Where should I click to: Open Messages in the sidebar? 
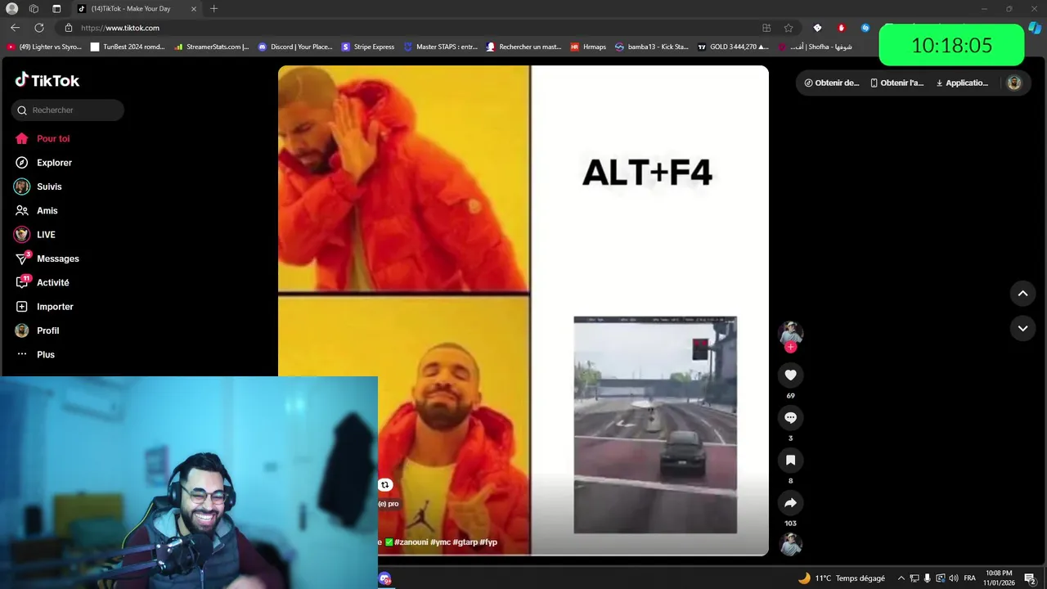point(47,259)
